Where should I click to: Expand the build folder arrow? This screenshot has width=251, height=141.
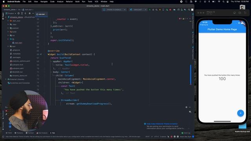coord(8,32)
